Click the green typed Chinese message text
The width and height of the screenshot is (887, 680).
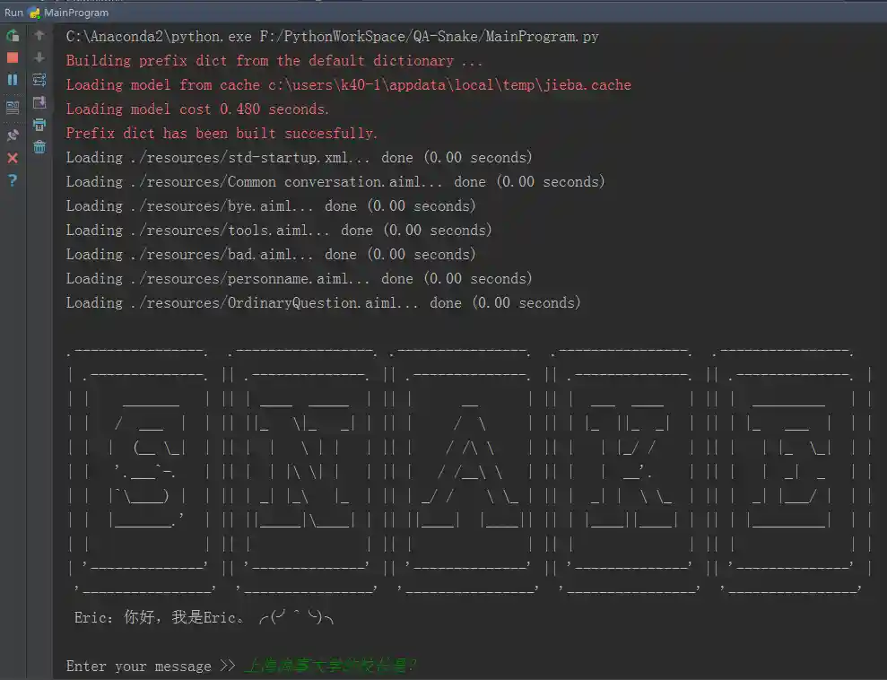331,666
